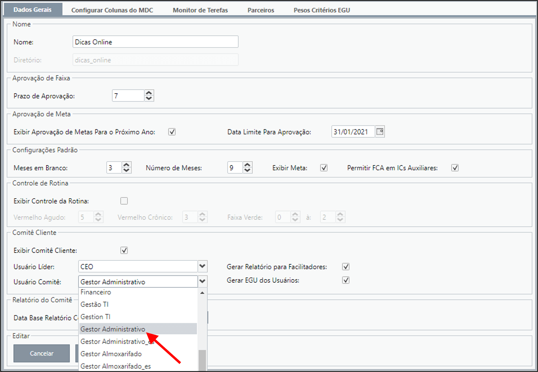This screenshot has width=538, height=372.
Task: Go to the Monitor de Terefas tab
Action: 200,10
